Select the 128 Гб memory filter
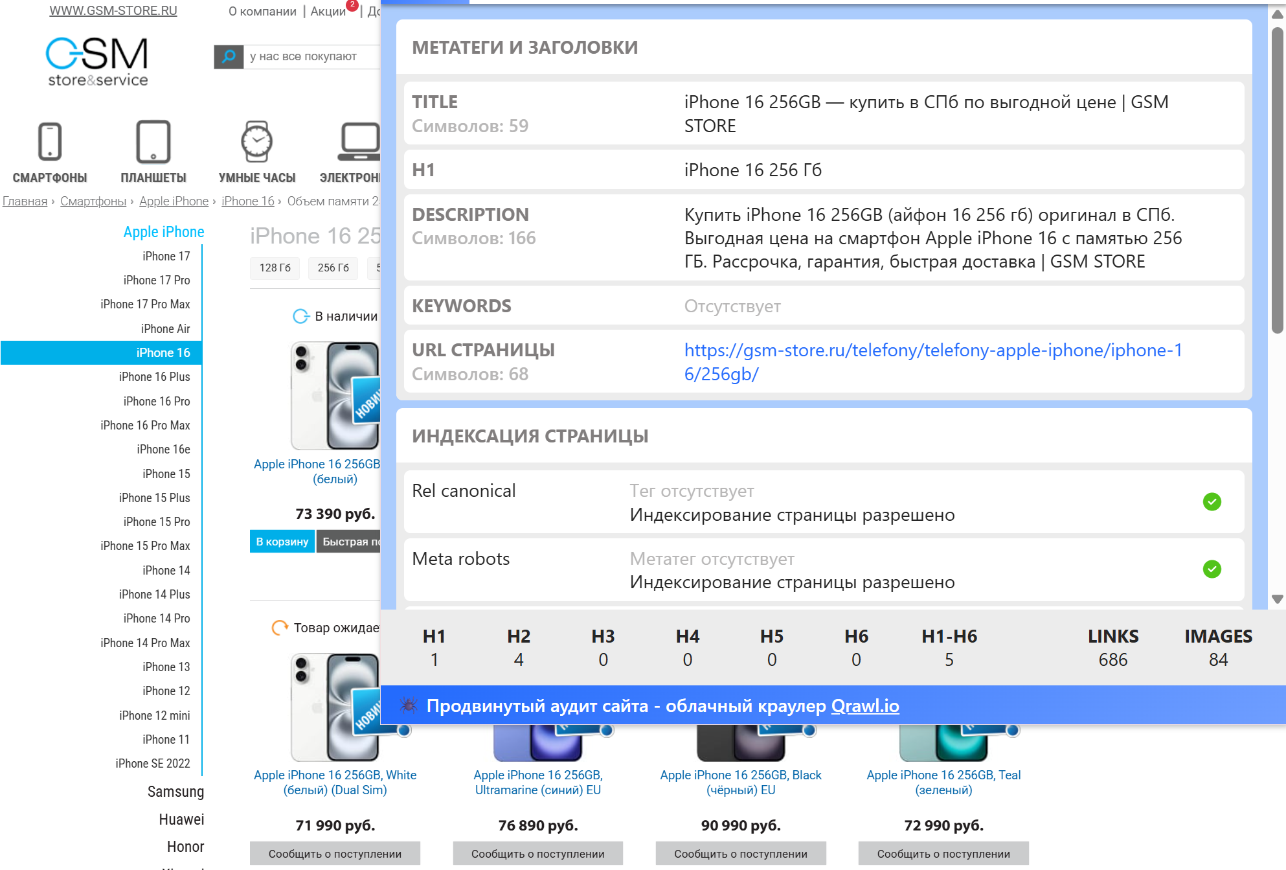The height and width of the screenshot is (870, 1286). [x=275, y=268]
